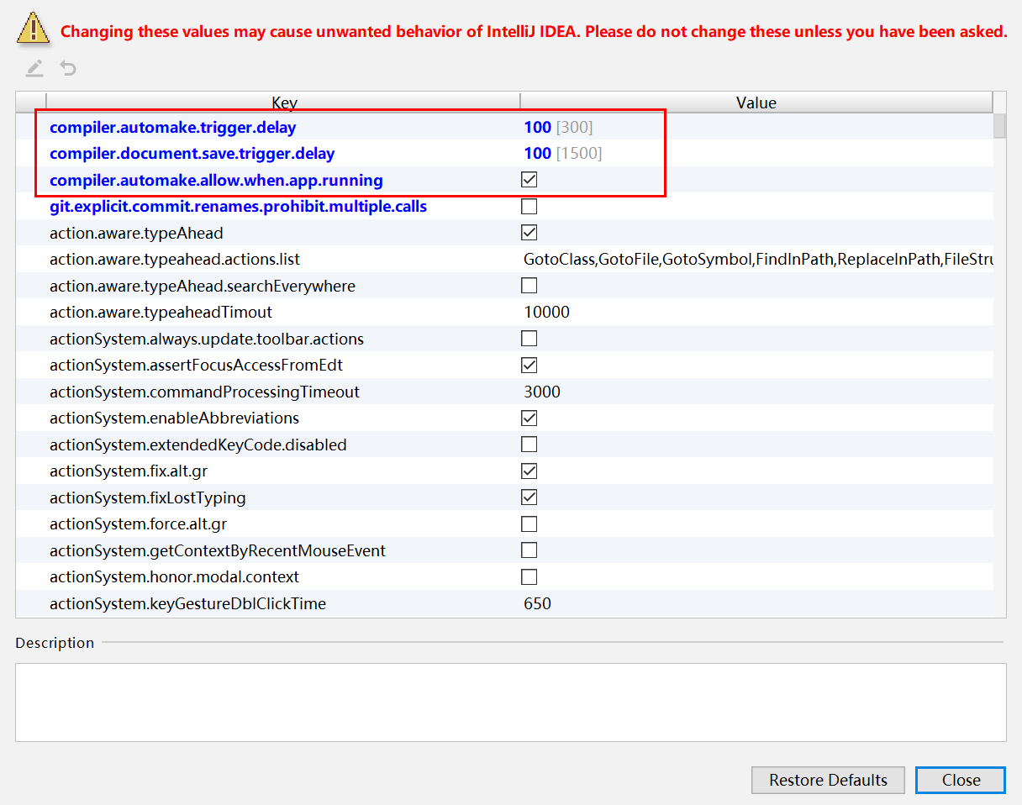Select actionSystem.enableAbbreviations key
Viewport: 1022px width, 805px height.
pyautogui.click(x=174, y=418)
